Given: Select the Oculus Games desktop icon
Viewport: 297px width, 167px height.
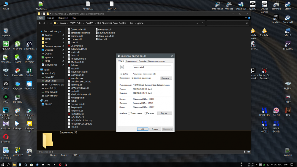Looking at the screenshot, I should (264, 5).
